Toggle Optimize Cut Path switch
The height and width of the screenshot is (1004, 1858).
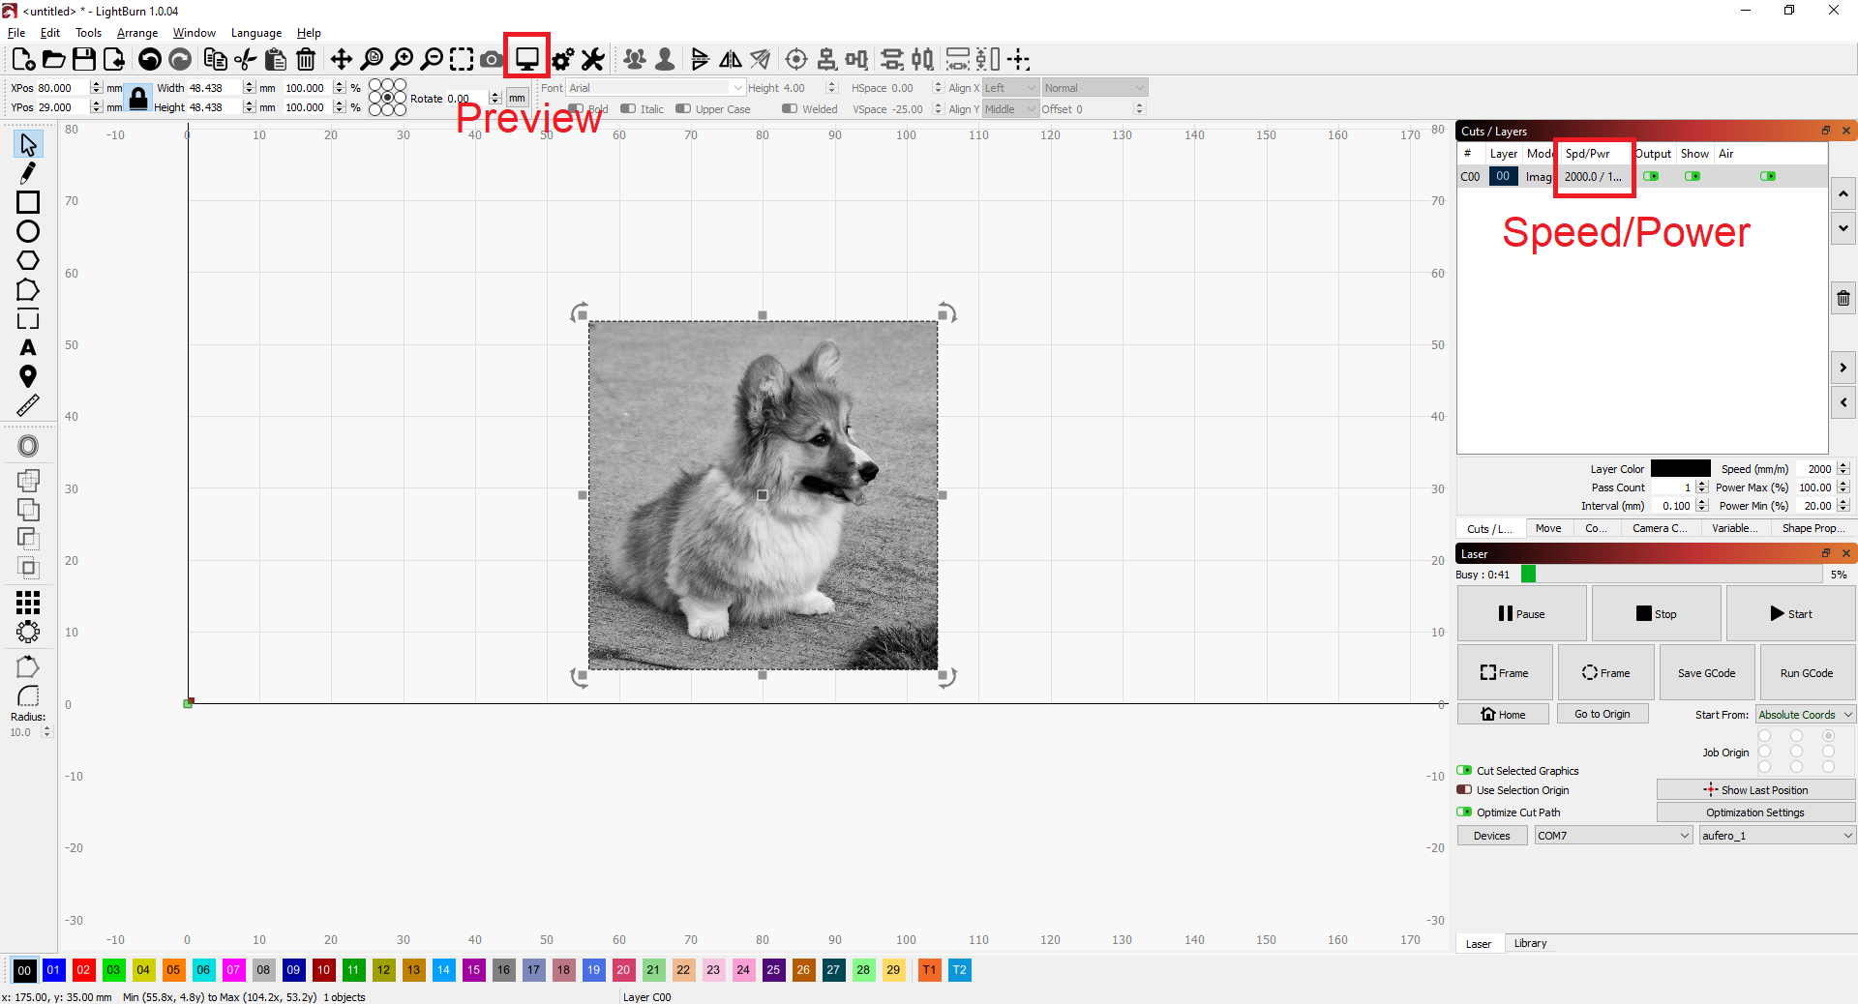pos(1464,812)
